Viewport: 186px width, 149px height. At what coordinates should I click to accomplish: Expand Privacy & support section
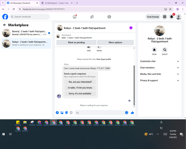[x=160, y=80]
